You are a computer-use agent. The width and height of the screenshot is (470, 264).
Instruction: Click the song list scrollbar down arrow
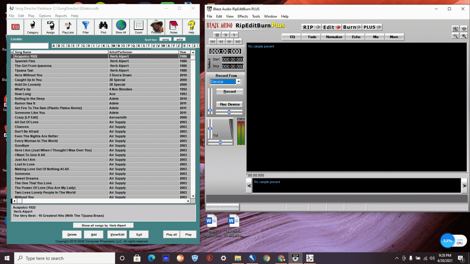(x=193, y=196)
